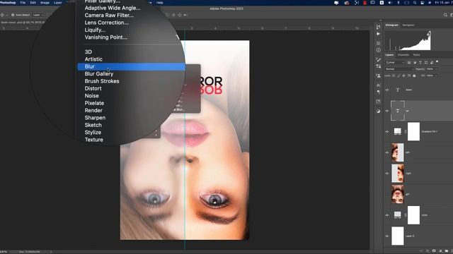
Task: Hide the left layer
Action: pyautogui.click(x=387, y=152)
